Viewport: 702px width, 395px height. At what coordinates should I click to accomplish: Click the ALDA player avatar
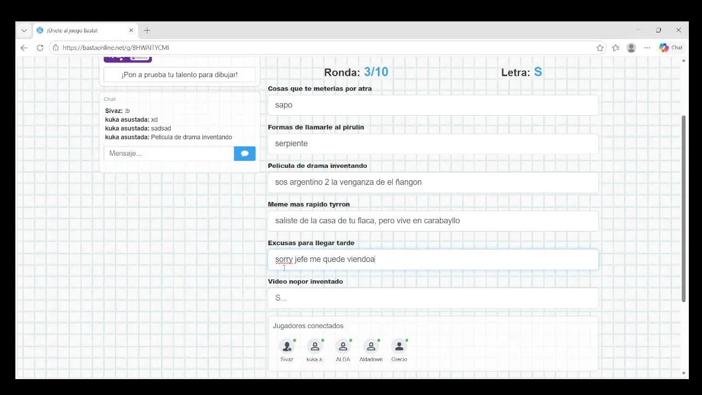[343, 346]
